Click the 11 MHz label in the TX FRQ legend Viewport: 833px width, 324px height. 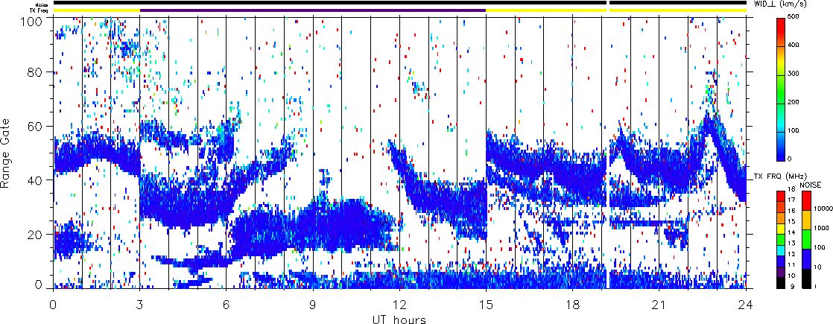[792, 264]
